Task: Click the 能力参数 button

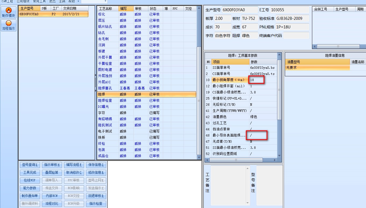Action: pyautogui.click(x=30, y=188)
